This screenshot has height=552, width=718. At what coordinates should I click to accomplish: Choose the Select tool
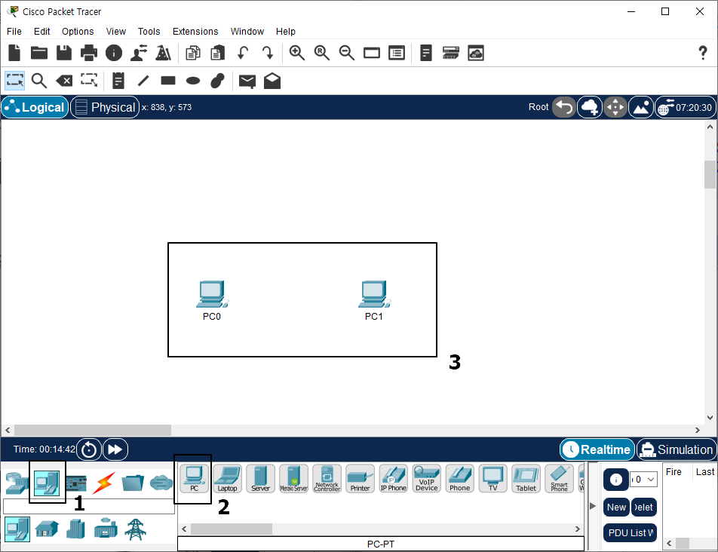click(14, 81)
